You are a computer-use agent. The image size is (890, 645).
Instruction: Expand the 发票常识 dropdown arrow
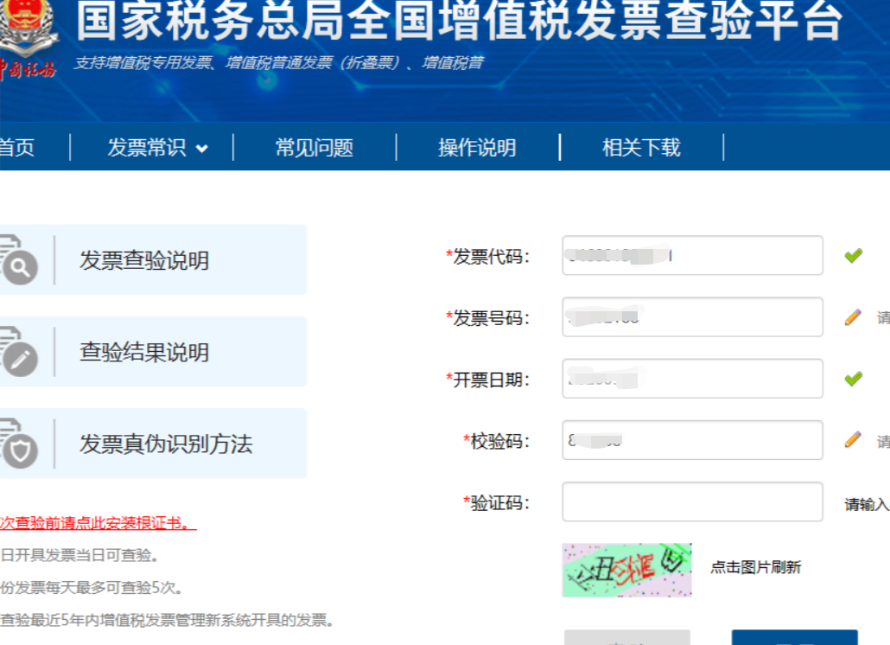coord(201,149)
